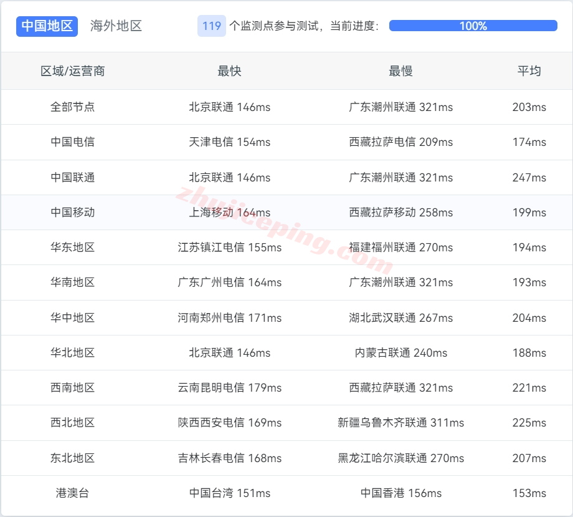Select the 港澳台 row

73,493
